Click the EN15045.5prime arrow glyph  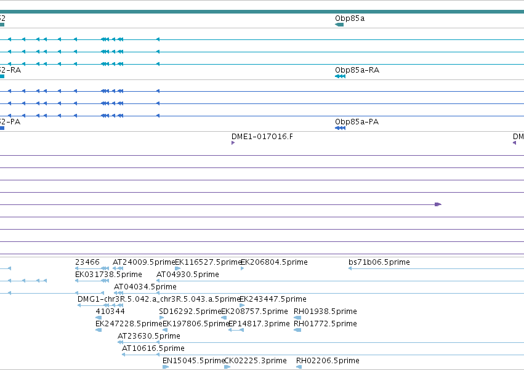[x=166, y=367]
